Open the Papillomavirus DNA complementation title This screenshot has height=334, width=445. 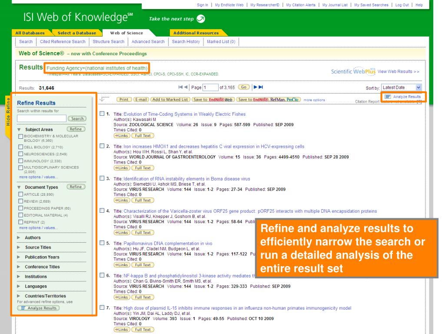(x=168, y=244)
